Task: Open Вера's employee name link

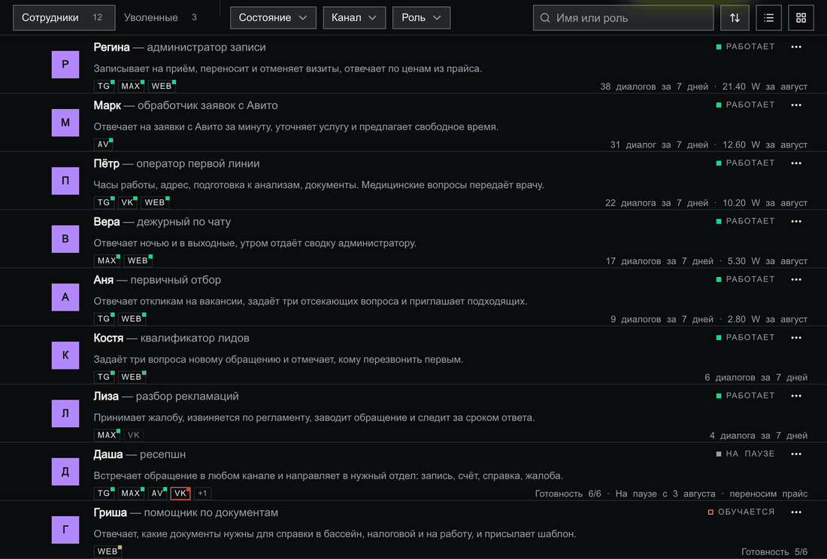Action: (x=107, y=222)
